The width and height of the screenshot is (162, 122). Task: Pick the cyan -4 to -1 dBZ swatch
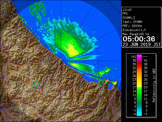(x=139, y=114)
